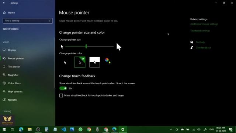This screenshot has width=236, height=133.
Task: Open Calculator from taskbar
Action: click(x=47, y=129)
